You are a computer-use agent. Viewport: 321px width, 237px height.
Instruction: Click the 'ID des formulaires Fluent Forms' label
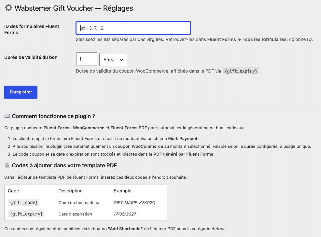click(32, 30)
